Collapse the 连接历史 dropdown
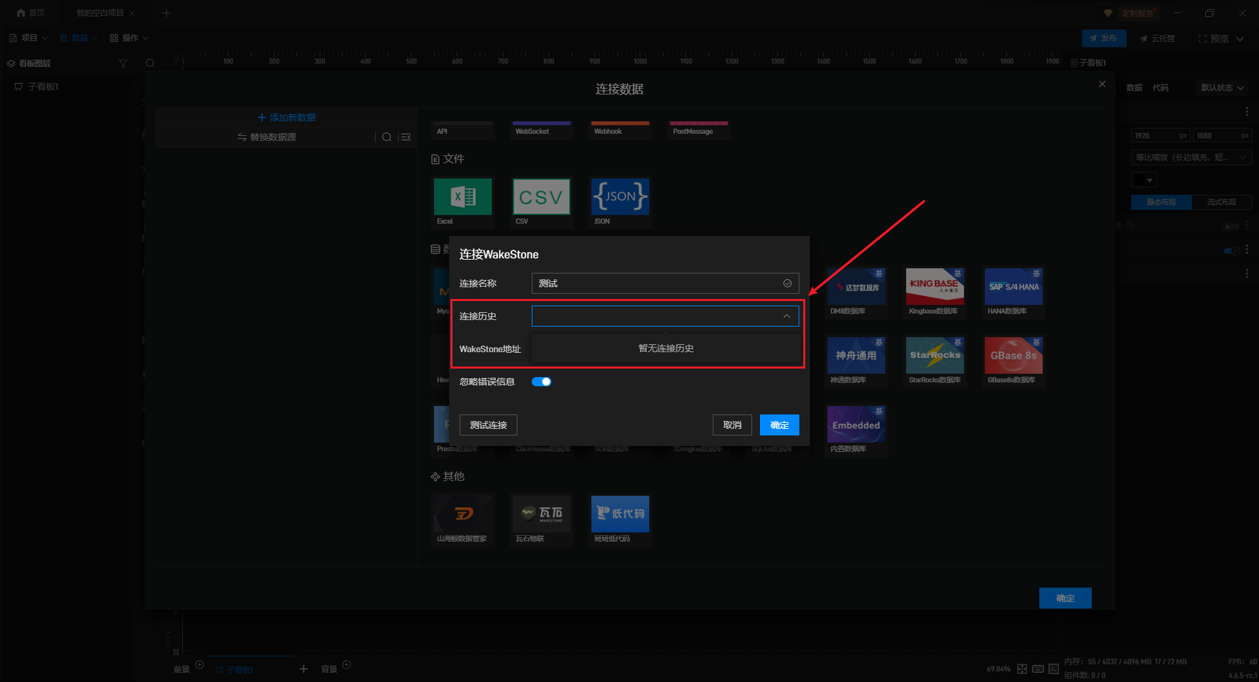Screen dimensions: 1259x682 click(786, 316)
